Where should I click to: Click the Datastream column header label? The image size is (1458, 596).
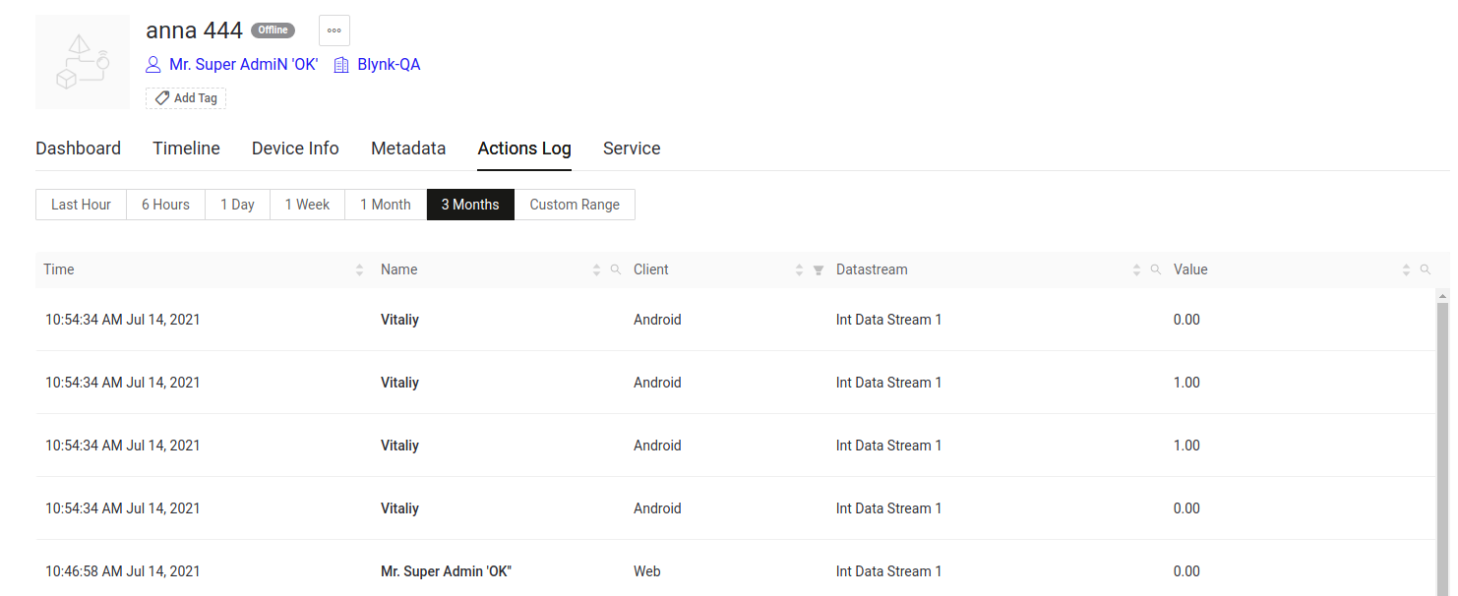coord(872,269)
